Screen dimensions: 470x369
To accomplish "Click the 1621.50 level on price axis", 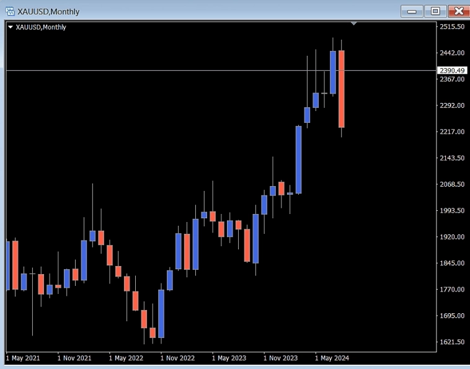I will [x=452, y=342].
